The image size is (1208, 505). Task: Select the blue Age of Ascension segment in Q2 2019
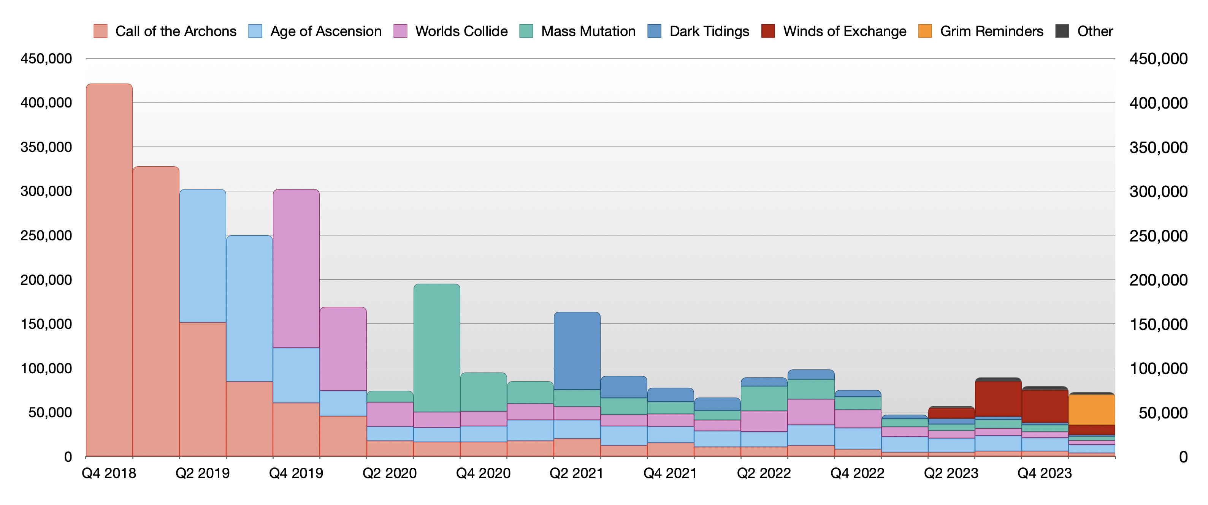pyautogui.click(x=203, y=255)
